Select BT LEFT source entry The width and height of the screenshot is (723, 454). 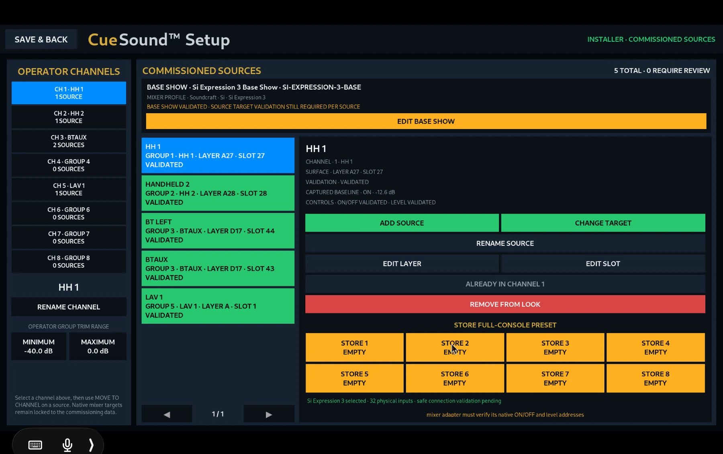coord(218,231)
